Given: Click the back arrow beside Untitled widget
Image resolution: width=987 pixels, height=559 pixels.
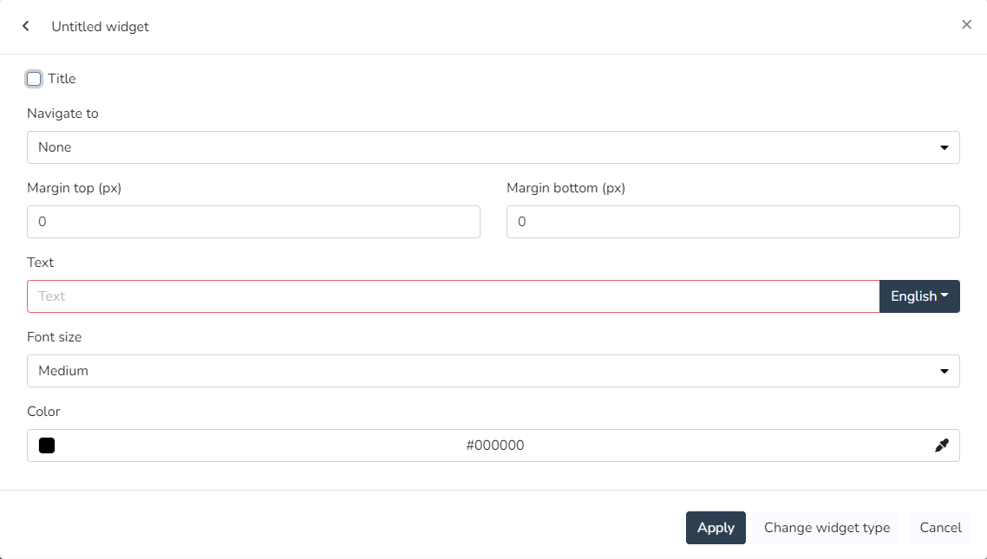Looking at the screenshot, I should pyautogui.click(x=26, y=26).
